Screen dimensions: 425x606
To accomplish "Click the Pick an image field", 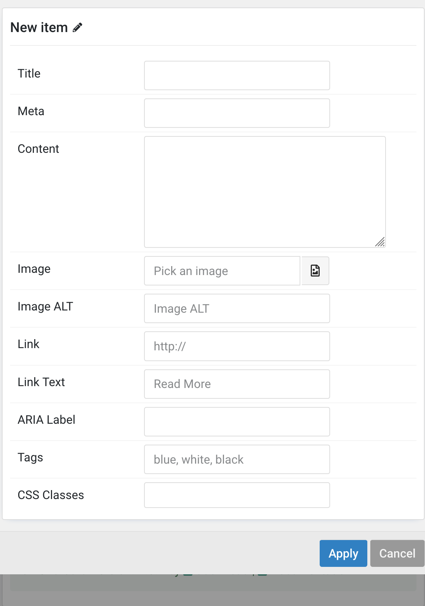I will (222, 271).
